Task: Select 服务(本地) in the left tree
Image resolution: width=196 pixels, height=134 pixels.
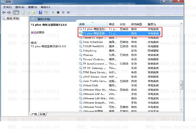Action: coord(11,19)
